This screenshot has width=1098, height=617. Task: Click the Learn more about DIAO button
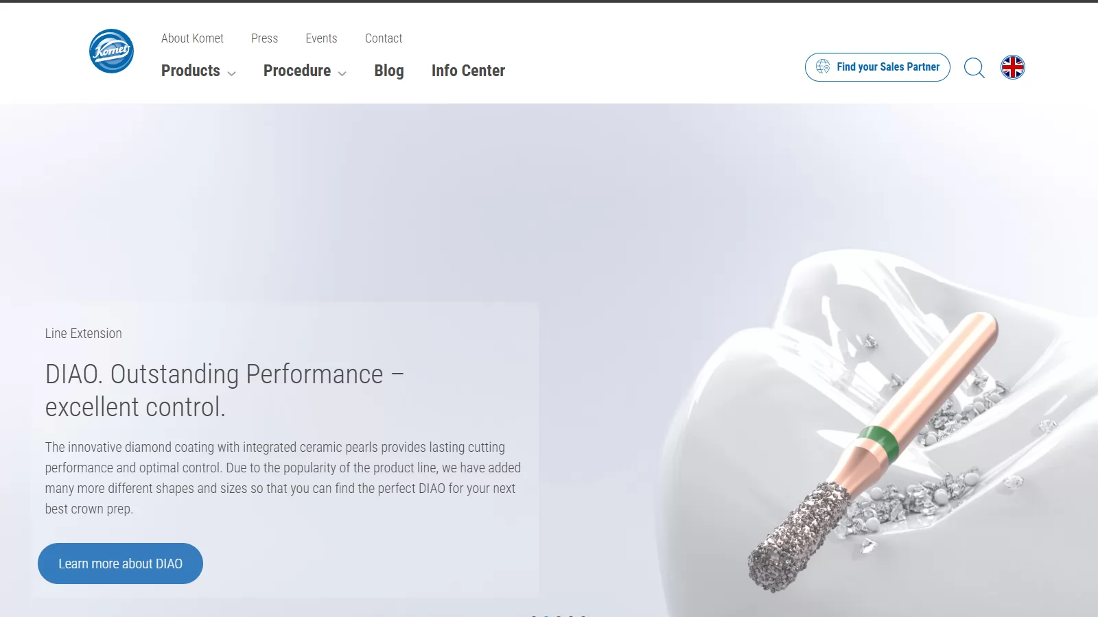120,564
